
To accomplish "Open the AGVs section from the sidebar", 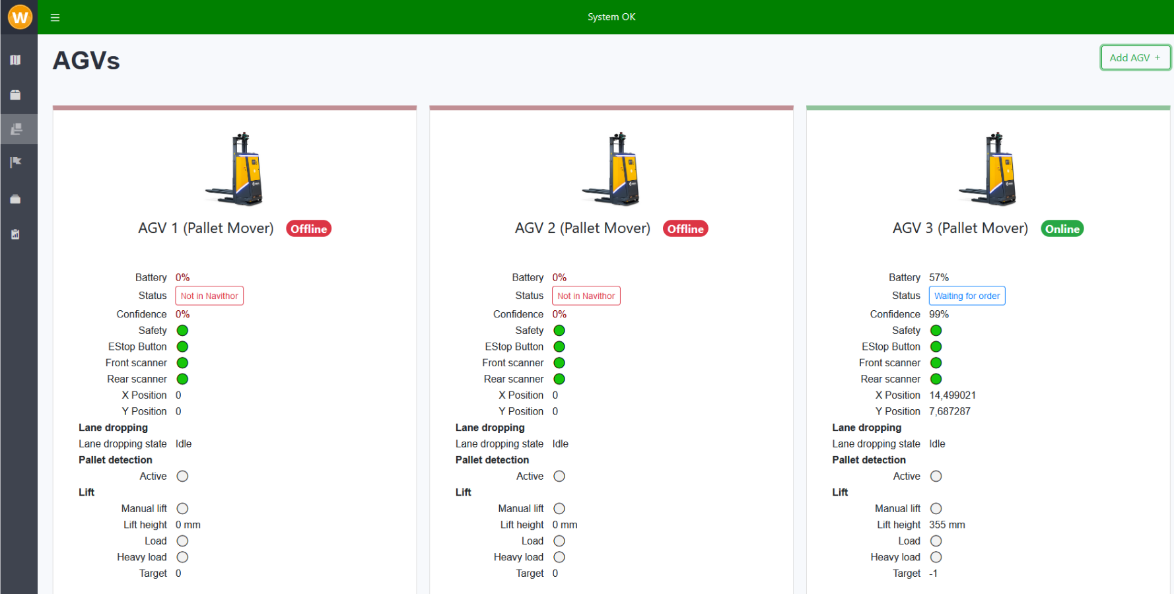I will coord(18,129).
